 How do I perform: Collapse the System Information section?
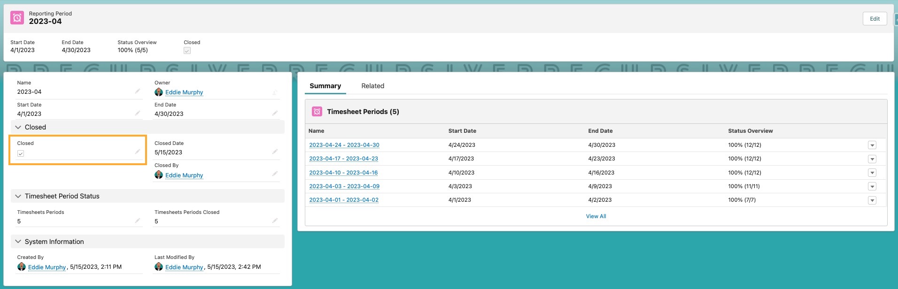[x=18, y=242]
